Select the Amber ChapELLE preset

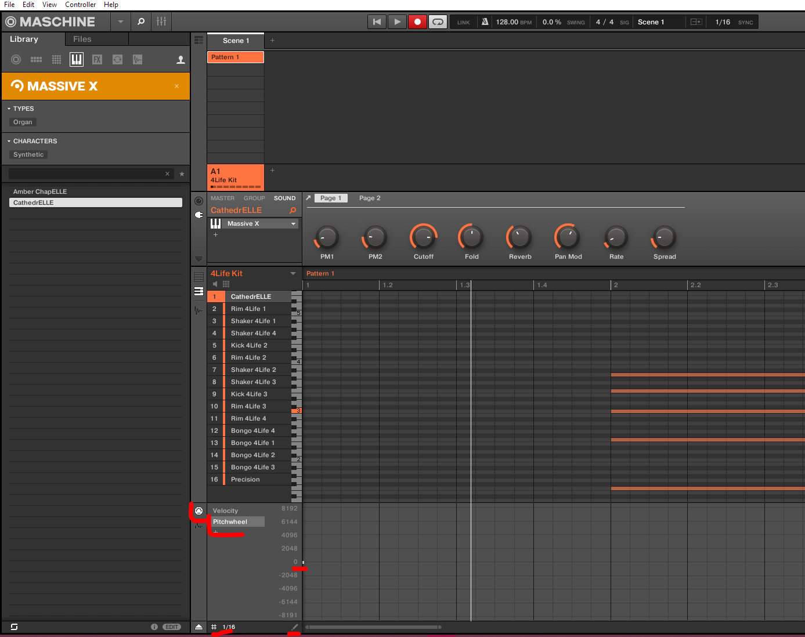[96, 191]
